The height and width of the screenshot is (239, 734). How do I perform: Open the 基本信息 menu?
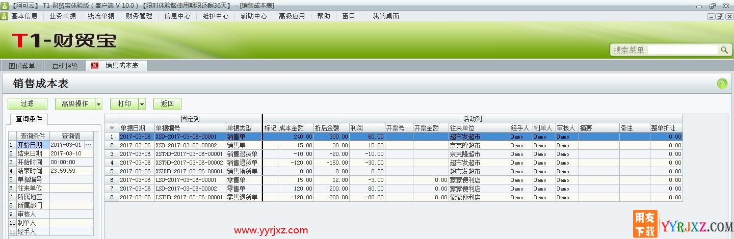pos(24,16)
